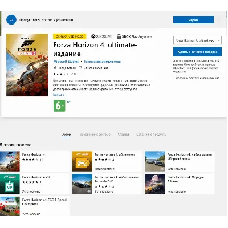Click the yellow discount USD$40.00 tag
The height and width of the screenshot is (228, 228).
(70, 36)
